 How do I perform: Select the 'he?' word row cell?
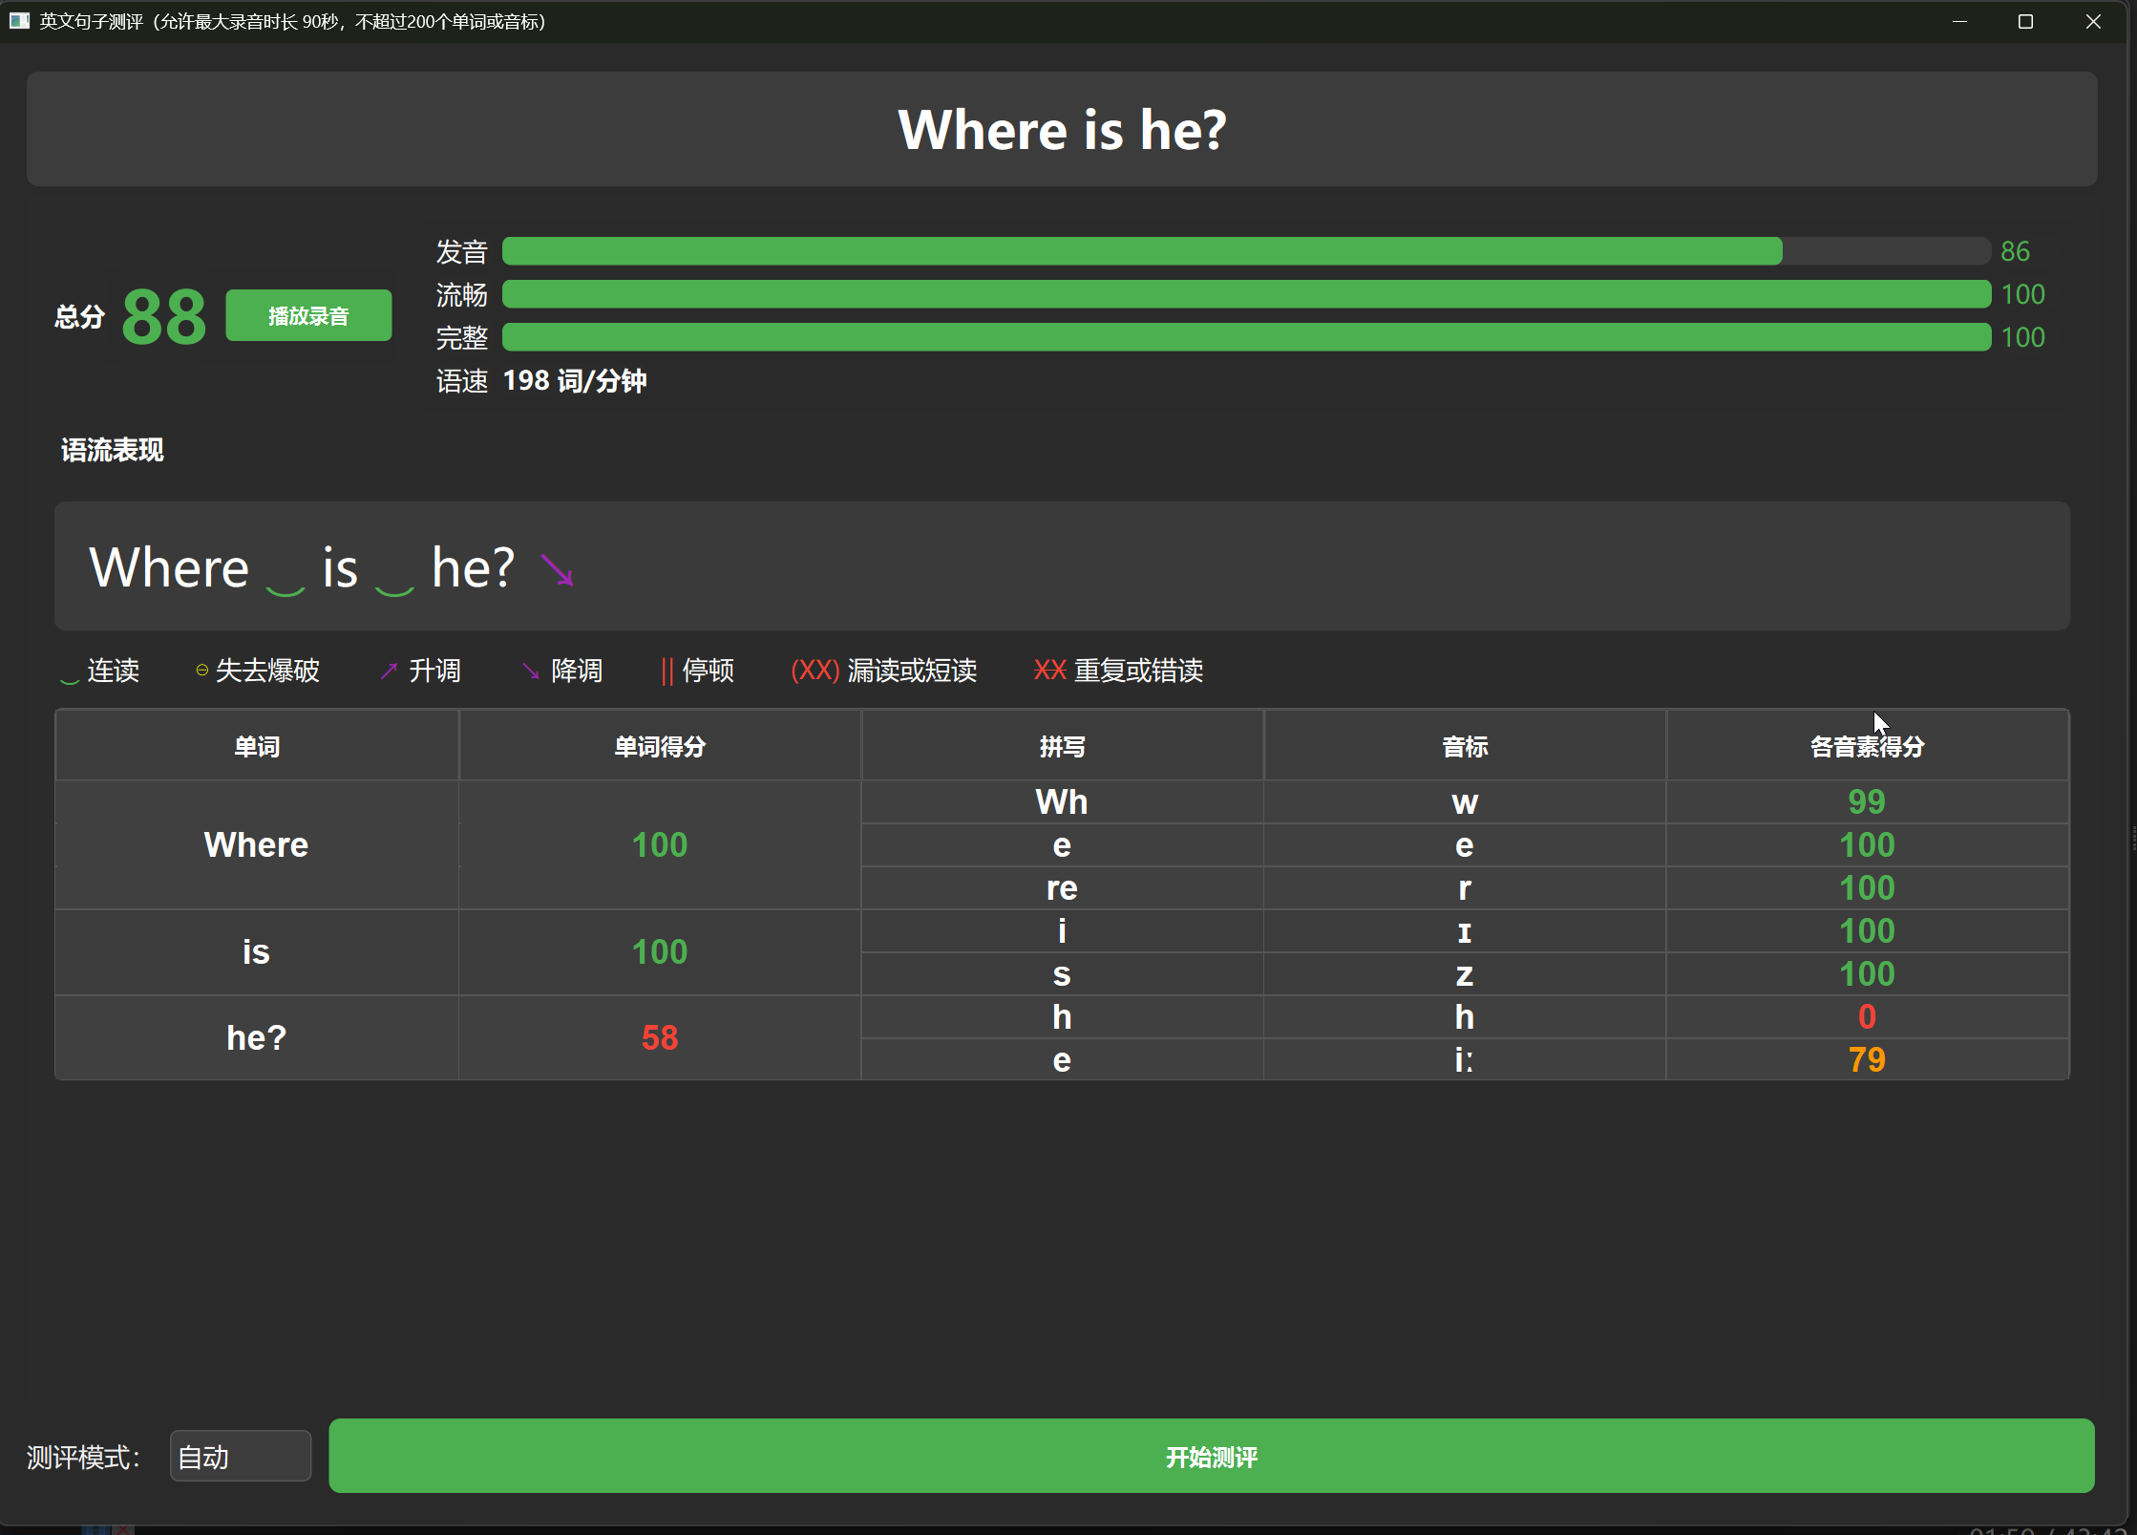(257, 1037)
